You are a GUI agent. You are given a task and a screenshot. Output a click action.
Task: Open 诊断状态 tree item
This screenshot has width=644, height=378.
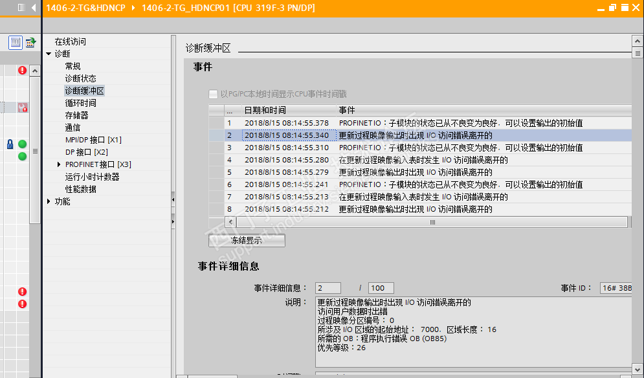[80, 78]
